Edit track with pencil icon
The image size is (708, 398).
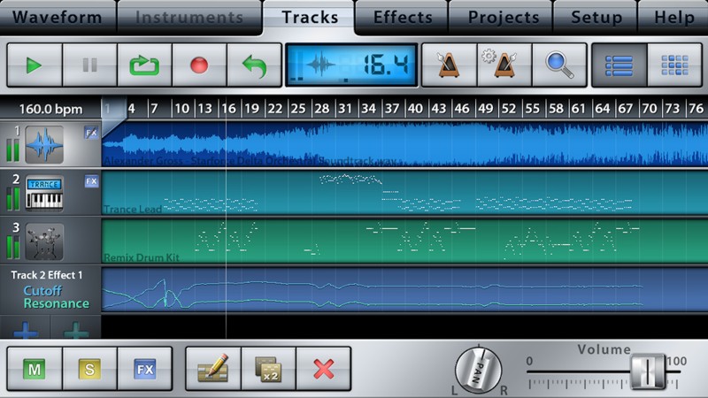pyautogui.click(x=213, y=369)
